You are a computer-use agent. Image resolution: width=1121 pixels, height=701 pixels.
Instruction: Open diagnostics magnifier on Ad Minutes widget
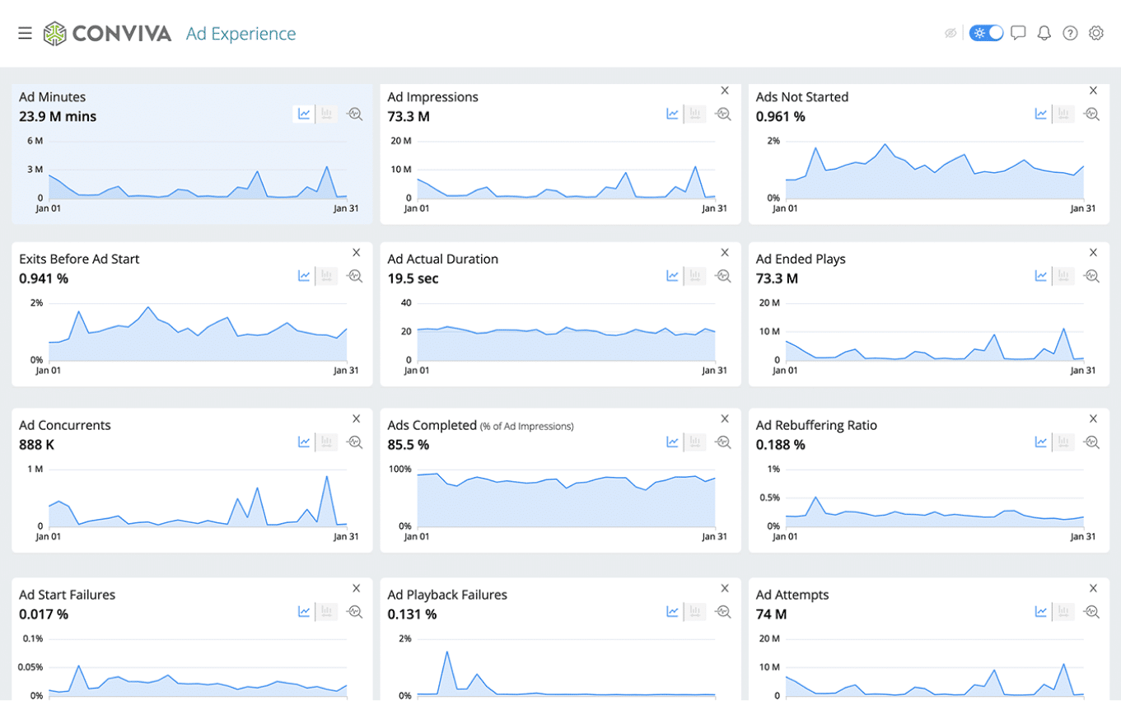(355, 114)
